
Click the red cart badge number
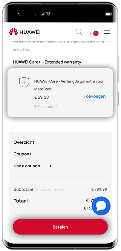click(96, 33)
